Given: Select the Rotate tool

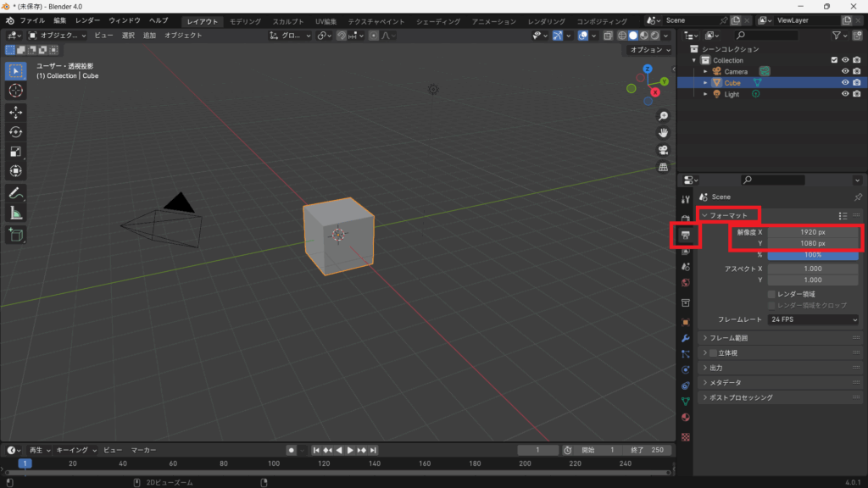Looking at the screenshot, I should point(15,131).
